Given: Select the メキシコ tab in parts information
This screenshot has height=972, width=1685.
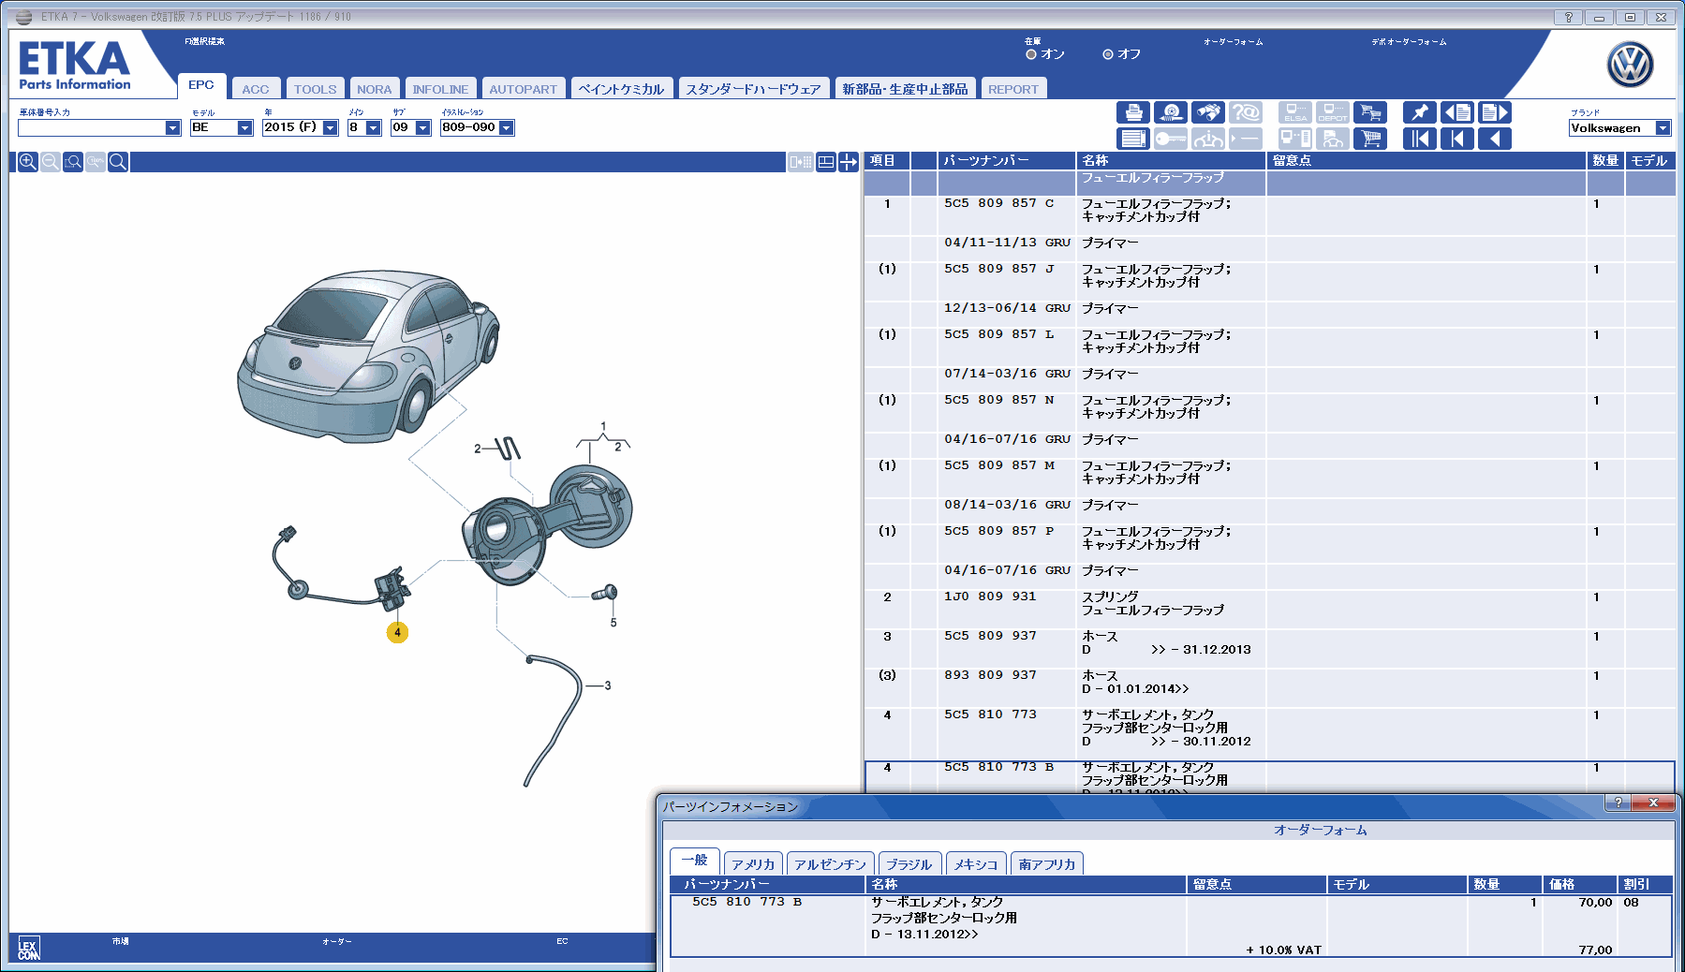Looking at the screenshot, I should coord(977,863).
